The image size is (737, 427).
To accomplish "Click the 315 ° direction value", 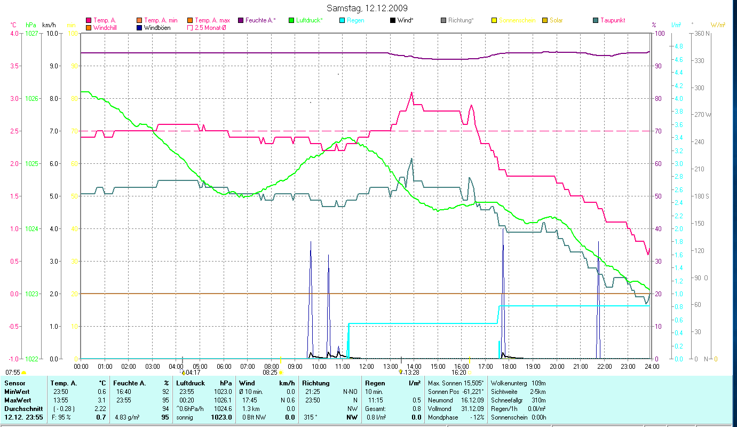I will click(311, 417).
